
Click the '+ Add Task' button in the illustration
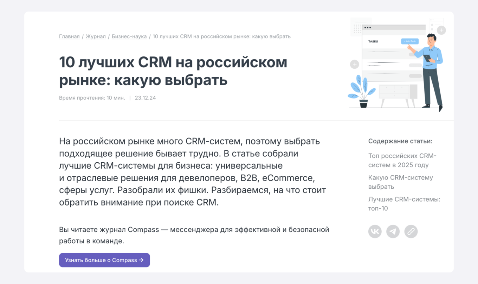tap(411, 41)
